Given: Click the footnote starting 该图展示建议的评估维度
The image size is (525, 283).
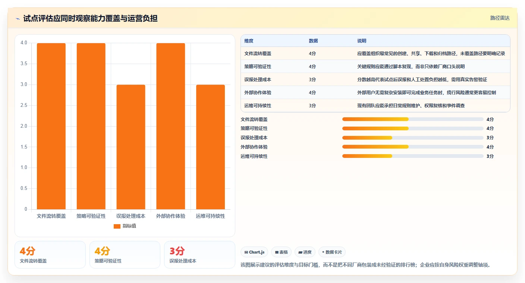Looking at the screenshot, I should pyautogui.click(x=365, y=265).
